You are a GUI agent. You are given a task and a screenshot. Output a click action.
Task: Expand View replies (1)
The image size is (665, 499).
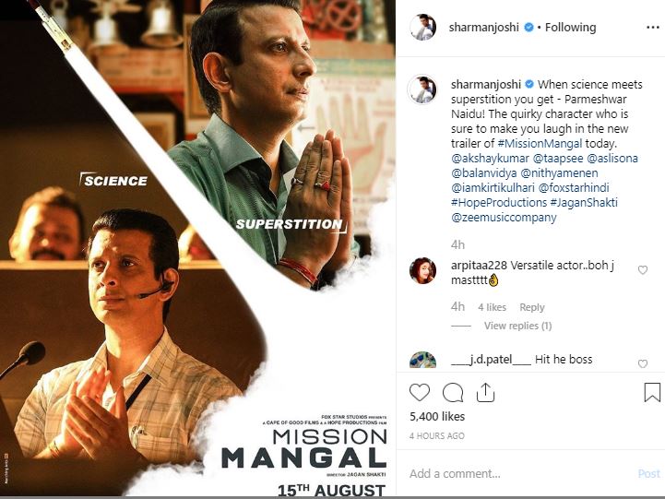(x=517, y=326)
